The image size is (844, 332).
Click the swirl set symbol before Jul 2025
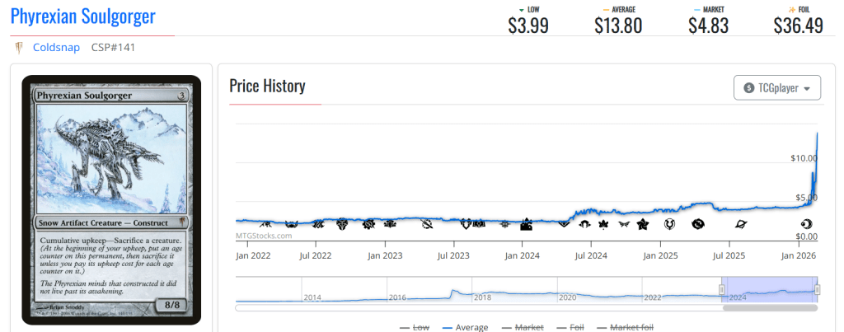pyautogui.click(x=698, y=223)
